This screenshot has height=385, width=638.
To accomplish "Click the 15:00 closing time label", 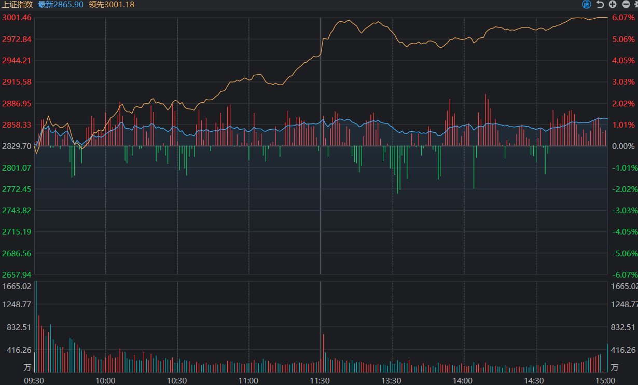I will (x=605, y=380).
